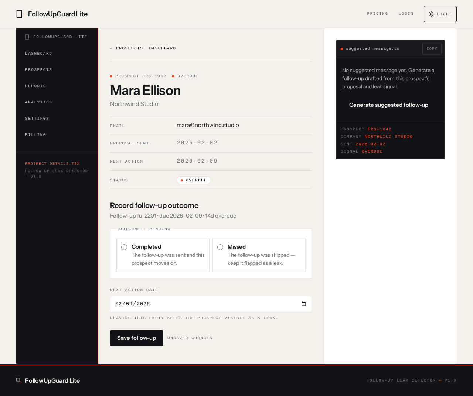The width and height of the screenshot is (473, 396).
Task: Go to the Pricing page
Action: pos(378,14)
